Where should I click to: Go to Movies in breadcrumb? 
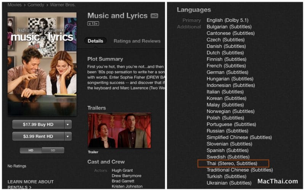14,5
